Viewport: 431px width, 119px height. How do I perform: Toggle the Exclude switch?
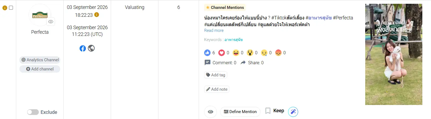33,112
